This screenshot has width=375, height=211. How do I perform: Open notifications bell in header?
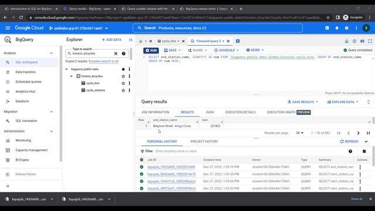coord(337,28)
